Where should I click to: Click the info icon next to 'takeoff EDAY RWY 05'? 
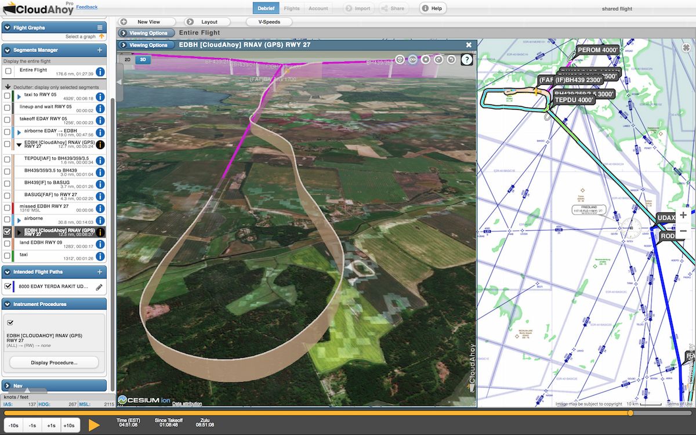99,121
